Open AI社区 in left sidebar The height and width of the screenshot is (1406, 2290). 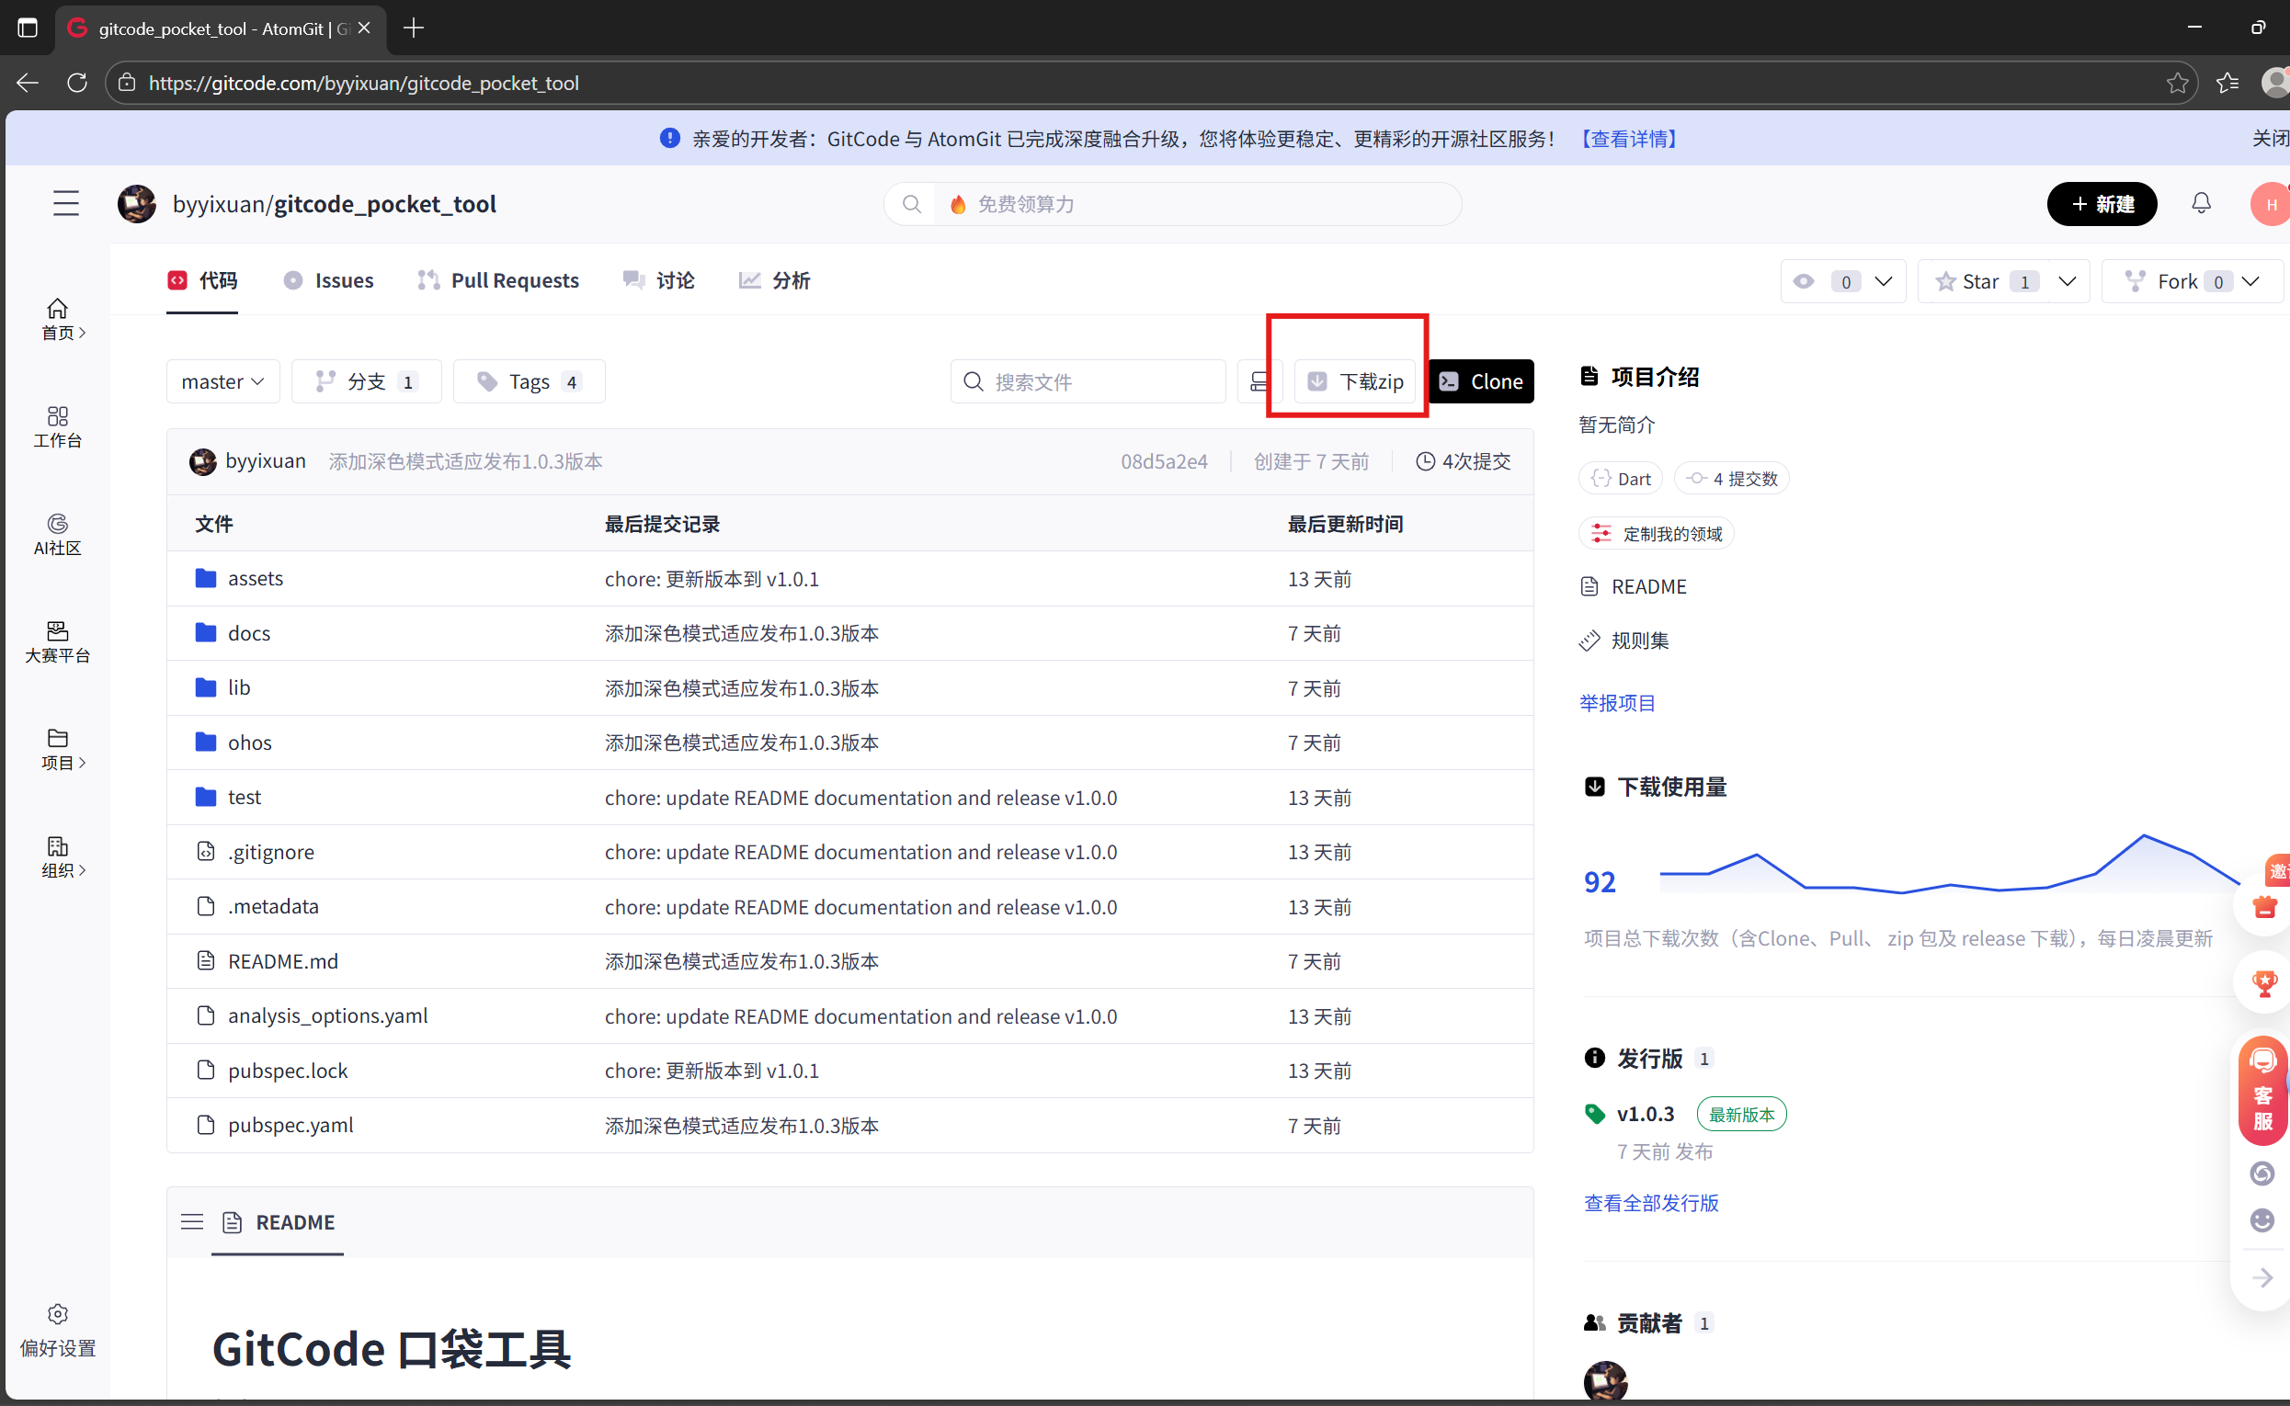pos(58,535)
